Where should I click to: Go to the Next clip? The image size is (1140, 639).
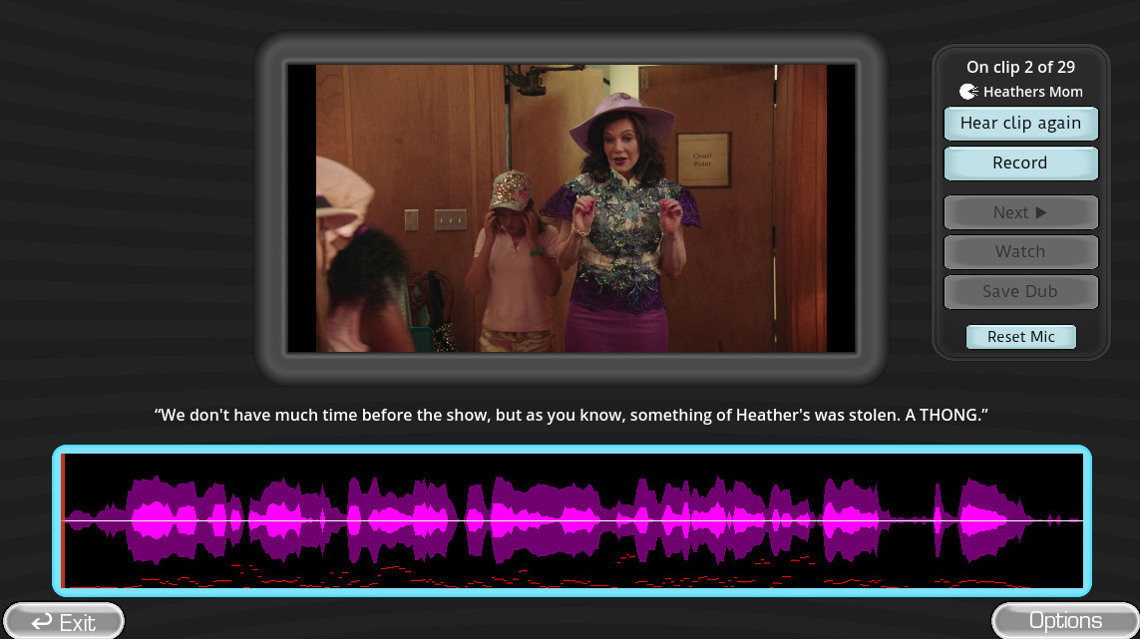coord(1020,212)
